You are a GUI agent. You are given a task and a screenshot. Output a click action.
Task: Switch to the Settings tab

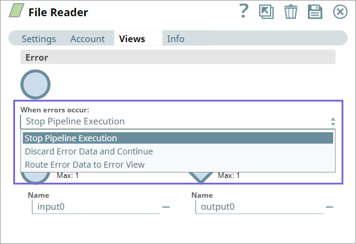pos(39,39)
